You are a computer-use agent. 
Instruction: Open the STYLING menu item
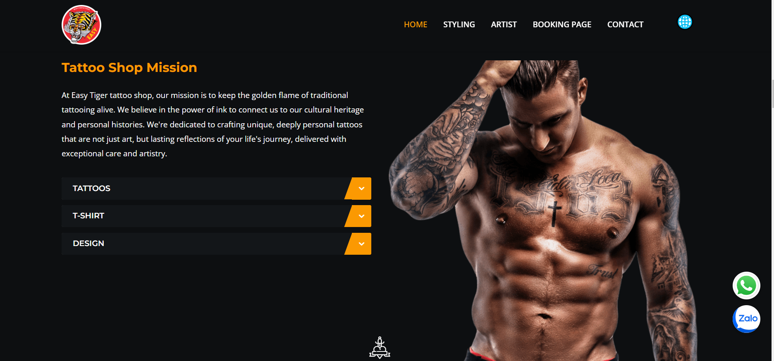pyautogui.click(x=459, y=24)
